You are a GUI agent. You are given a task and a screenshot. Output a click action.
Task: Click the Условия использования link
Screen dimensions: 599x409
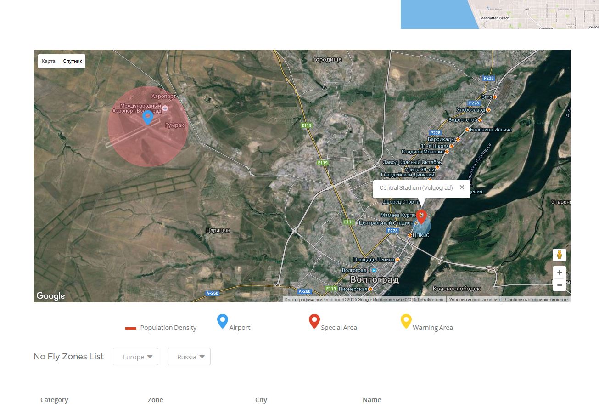click(x=474, y=300)
